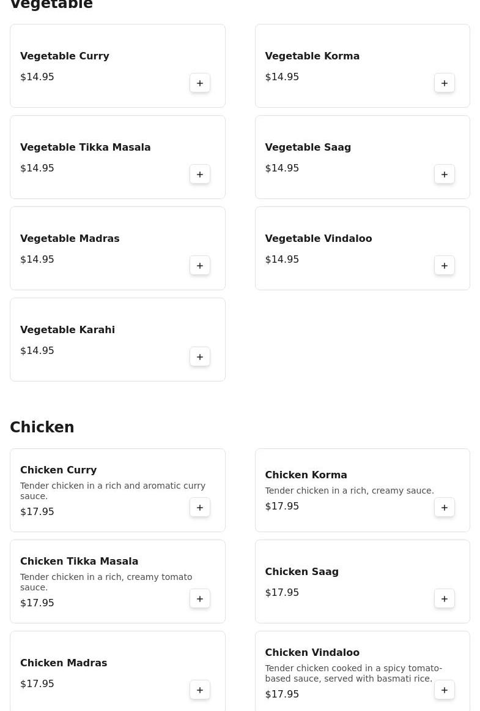Open the Vegetable Tikka Masala item card
Viewport: 480px width, 711px height.
click(118, 157)
